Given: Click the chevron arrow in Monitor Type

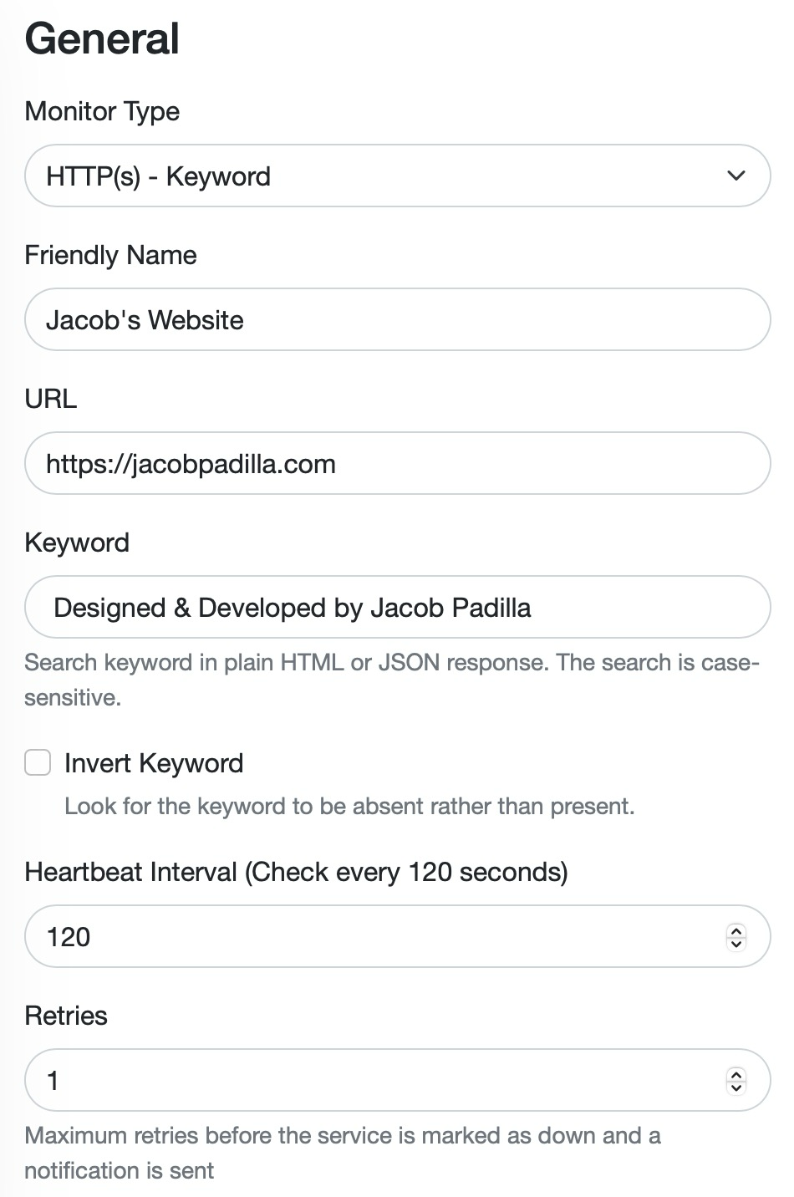Looking at the screenshot, I should 735,176.
